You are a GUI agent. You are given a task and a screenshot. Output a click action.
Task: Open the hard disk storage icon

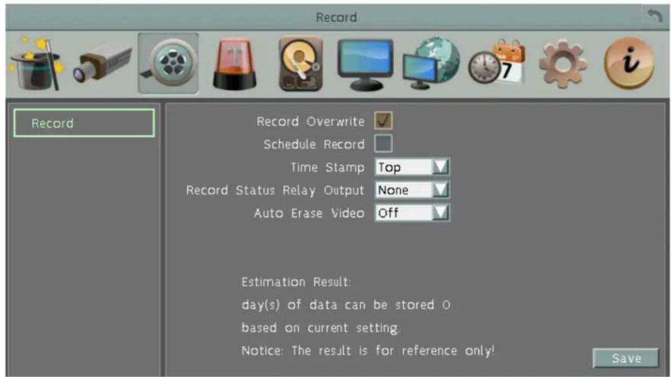coord(300,64)
